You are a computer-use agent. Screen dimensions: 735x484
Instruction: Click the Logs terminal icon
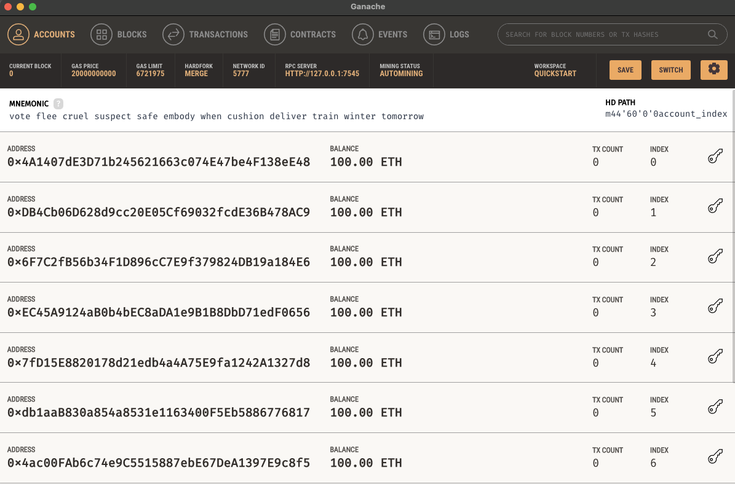coord(434,34)
